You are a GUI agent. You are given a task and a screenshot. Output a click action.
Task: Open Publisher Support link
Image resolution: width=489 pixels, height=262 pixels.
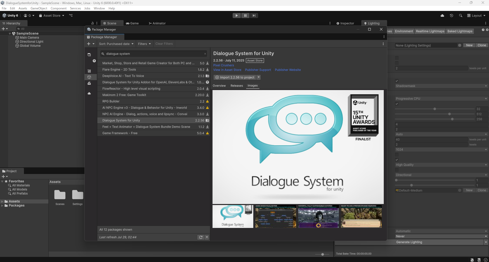pyautogui.click(x=258, y=70)
